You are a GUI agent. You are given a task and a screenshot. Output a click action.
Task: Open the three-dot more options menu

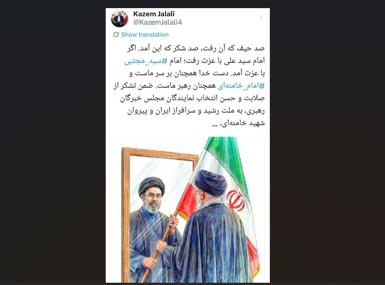261,17
